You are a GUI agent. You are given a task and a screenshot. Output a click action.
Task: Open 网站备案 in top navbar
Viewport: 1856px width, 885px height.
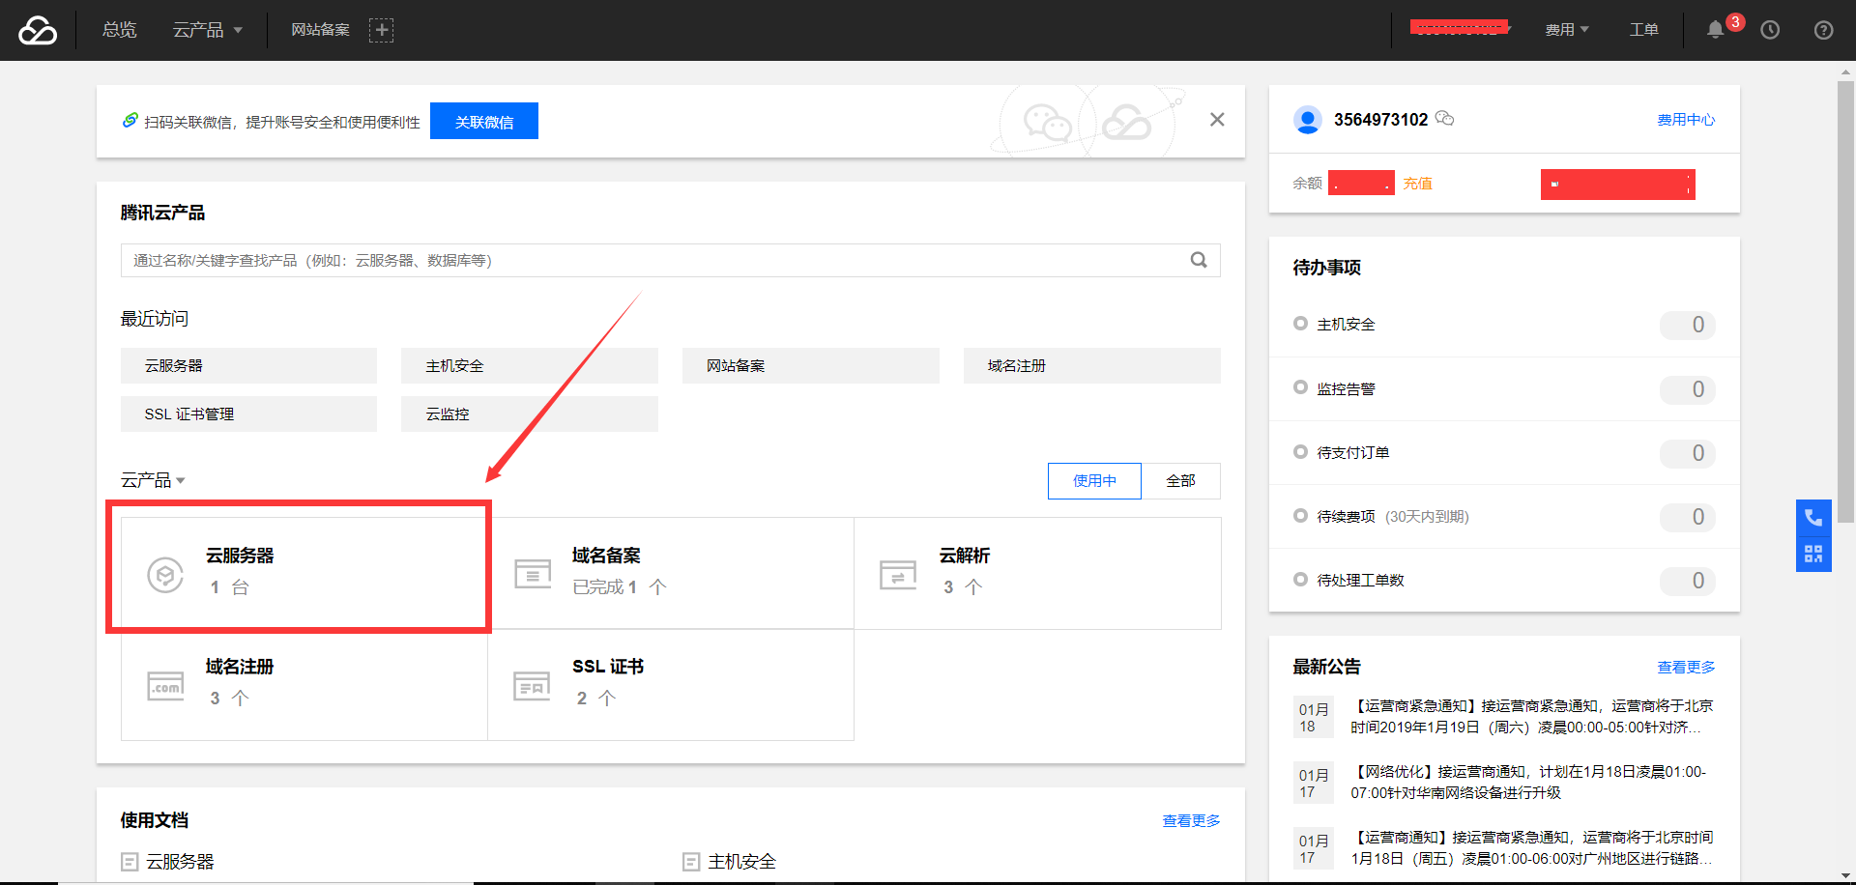tap(321, 30)
